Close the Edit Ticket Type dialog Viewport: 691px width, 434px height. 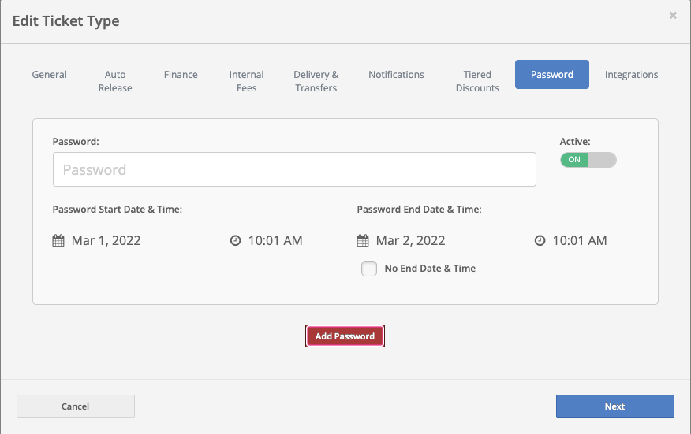point(673,16)
